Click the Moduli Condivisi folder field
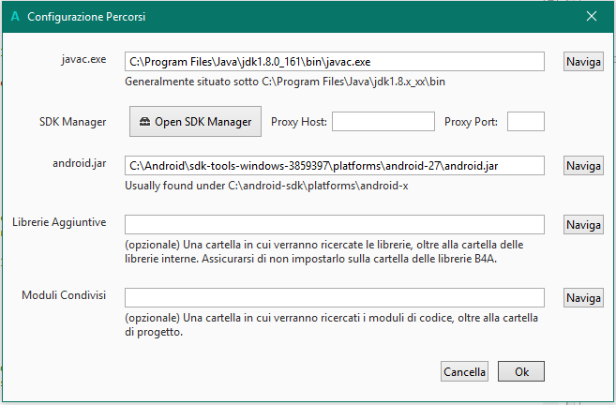Image resolution: width=616 pixels, height=405 pixels. [x=334, y=297]
